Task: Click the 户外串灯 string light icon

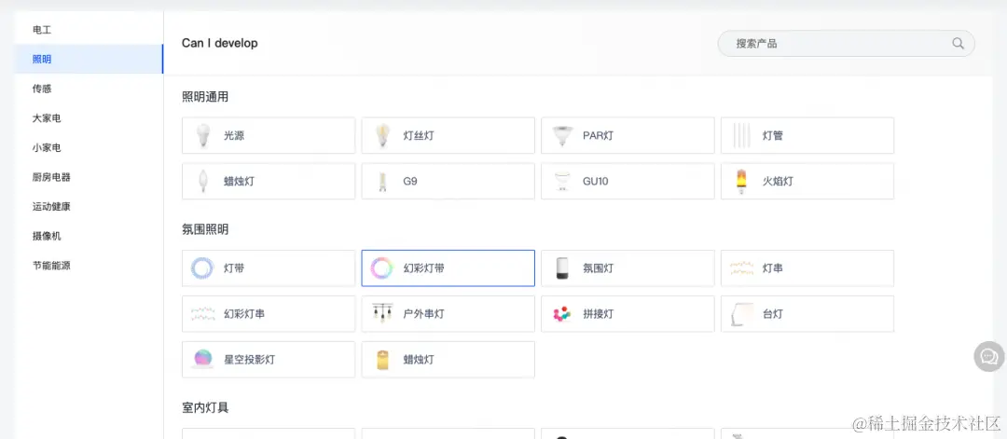Action: point(381,314)
